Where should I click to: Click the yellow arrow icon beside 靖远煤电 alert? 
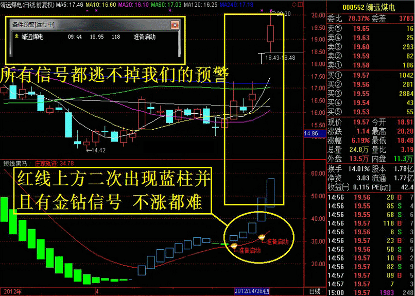pos(16,36)
